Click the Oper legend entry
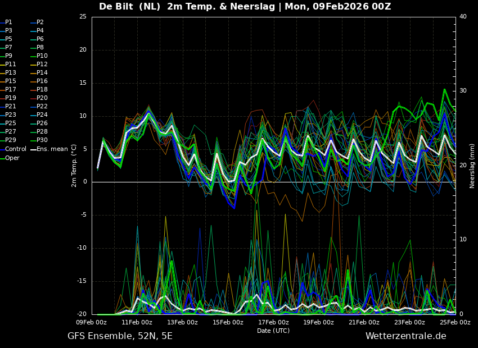The height and width of the screenshot is (348, 478). (x=12, y=158)
